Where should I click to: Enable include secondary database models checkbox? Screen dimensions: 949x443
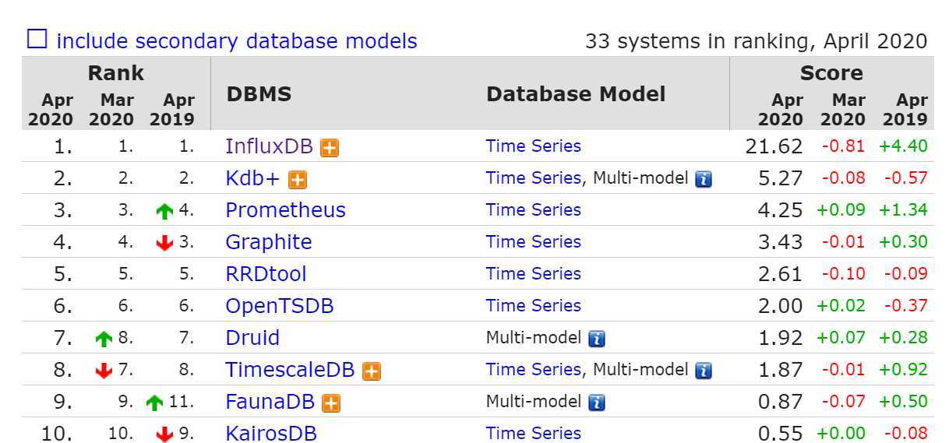click(x=37, y=39)
